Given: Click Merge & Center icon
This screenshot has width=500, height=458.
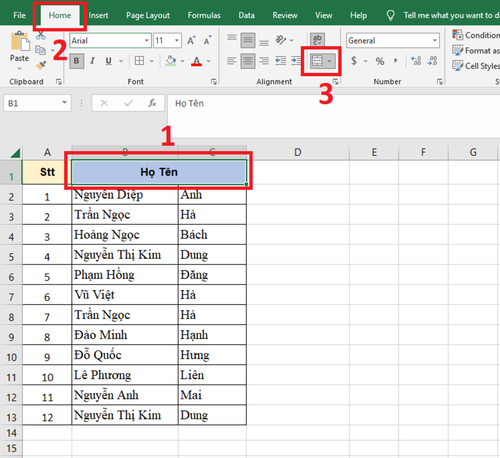Looking at the screenshot, I should pos(317,61).
